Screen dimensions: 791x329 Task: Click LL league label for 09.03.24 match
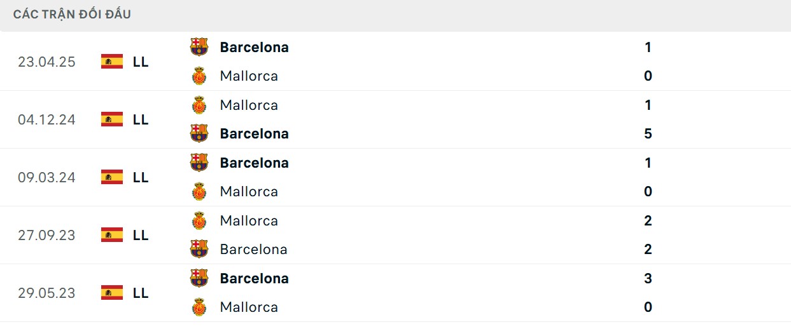point(141,177)
